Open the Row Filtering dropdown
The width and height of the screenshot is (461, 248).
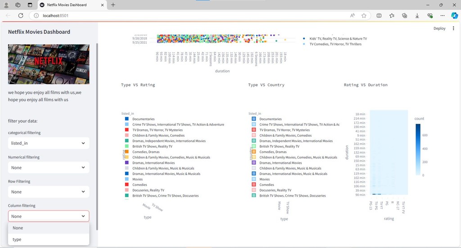(49, 192)
